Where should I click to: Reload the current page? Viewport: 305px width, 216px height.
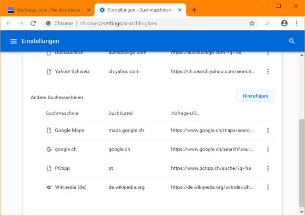pos(33,23)
